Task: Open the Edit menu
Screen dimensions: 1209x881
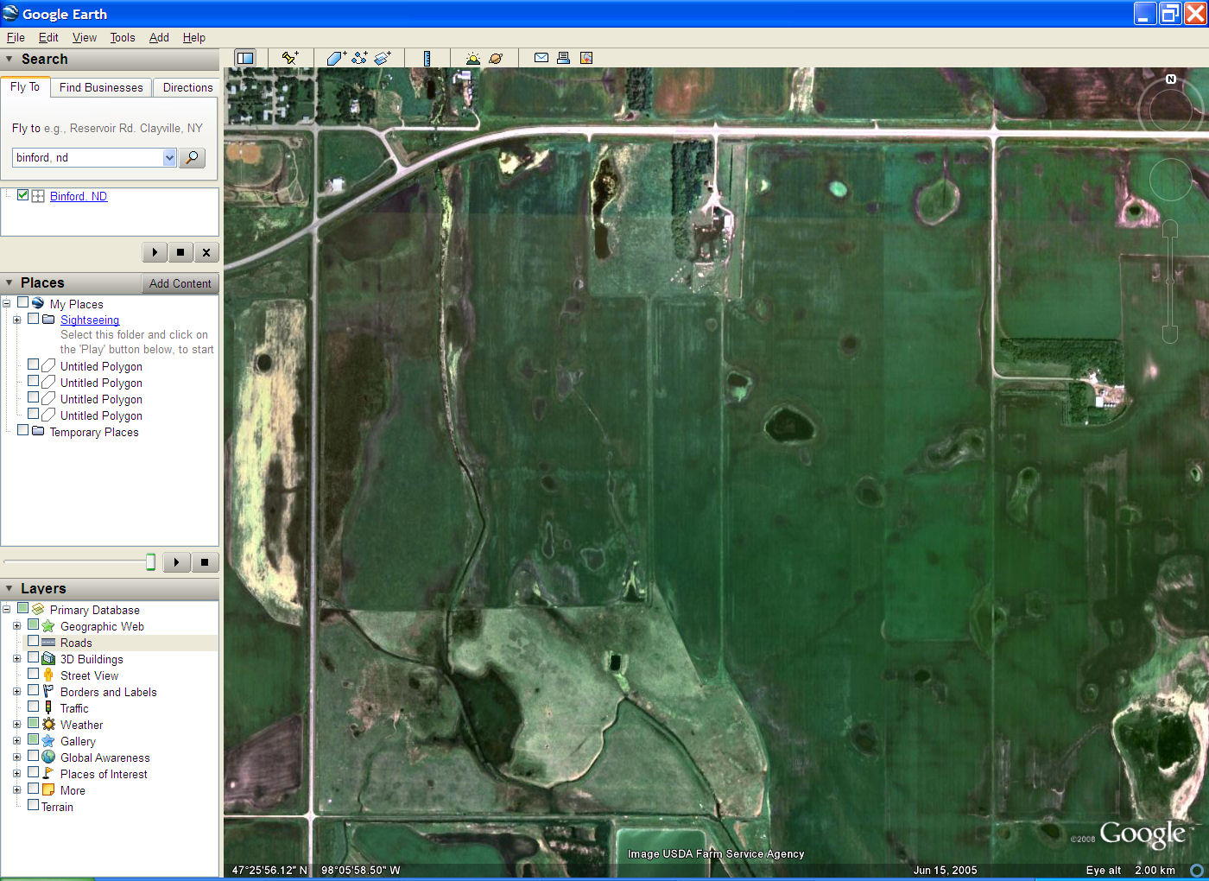Action: [x=48, y=37]
